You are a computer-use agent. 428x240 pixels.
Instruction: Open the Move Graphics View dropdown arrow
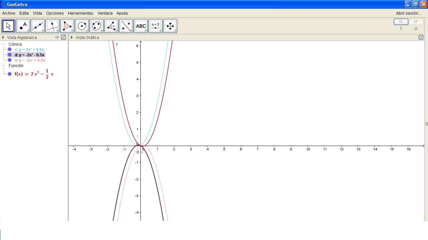[175, 31]
